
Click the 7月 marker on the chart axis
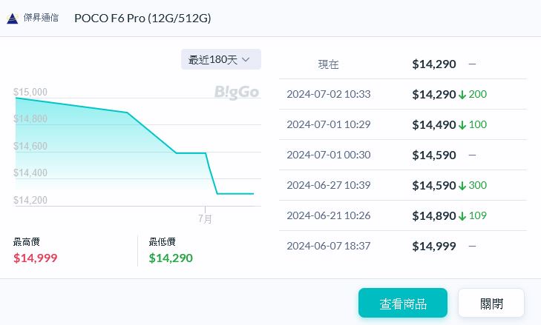tap(206, 219)
